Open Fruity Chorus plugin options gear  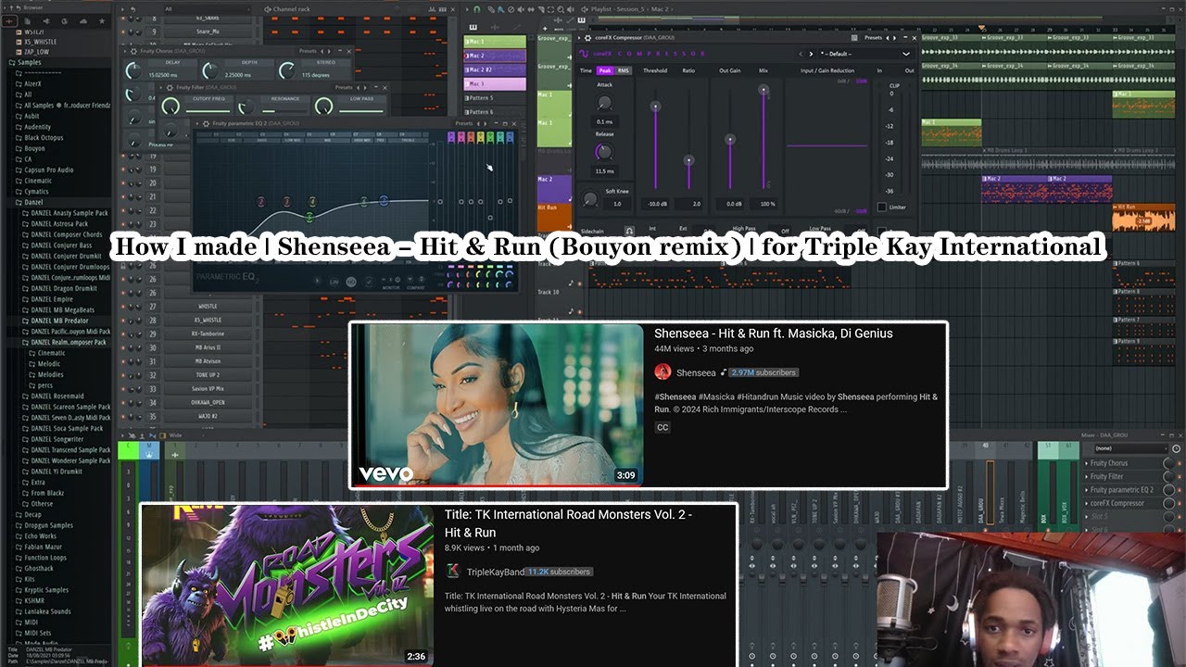coord(133,51)
